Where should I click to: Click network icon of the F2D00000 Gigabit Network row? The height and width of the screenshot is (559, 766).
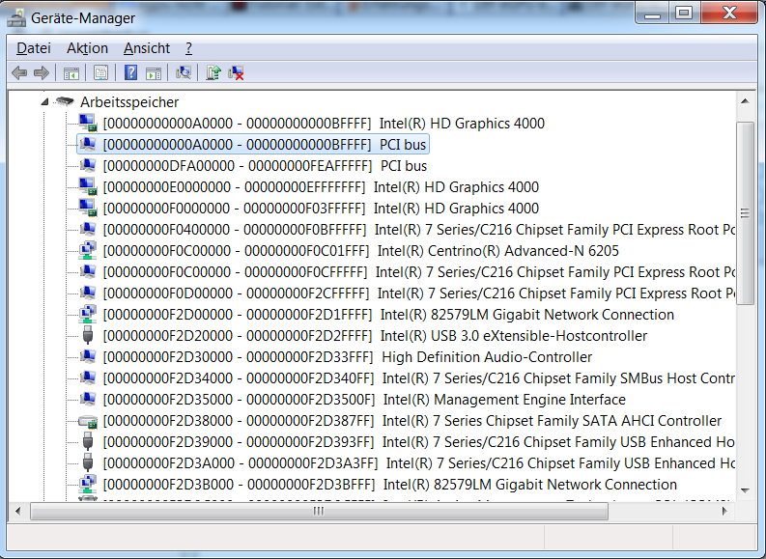click(88, 314)
